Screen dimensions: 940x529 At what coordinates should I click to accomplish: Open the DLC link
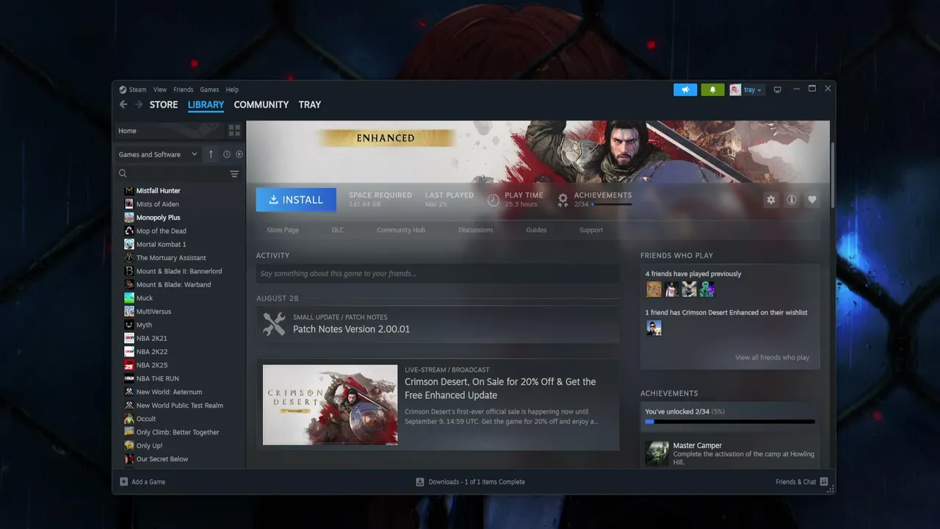338,230
